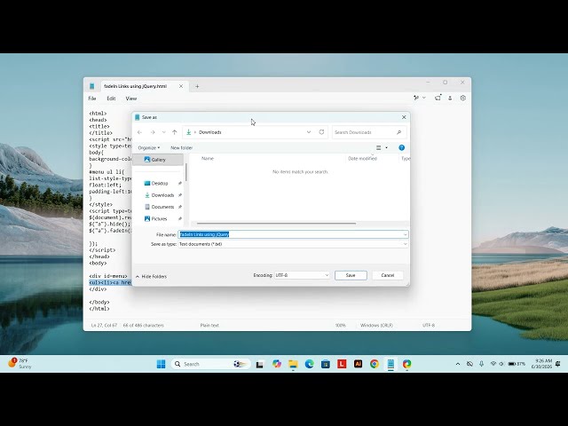
Task: Select Pictures in navigation pane
Action: (156, 219)
